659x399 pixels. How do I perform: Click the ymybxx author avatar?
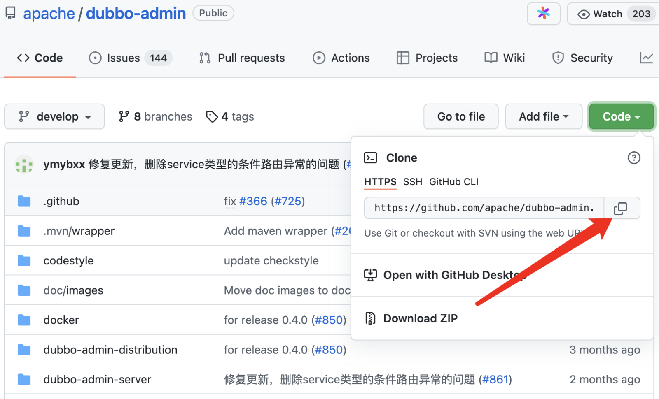(24, 165)
